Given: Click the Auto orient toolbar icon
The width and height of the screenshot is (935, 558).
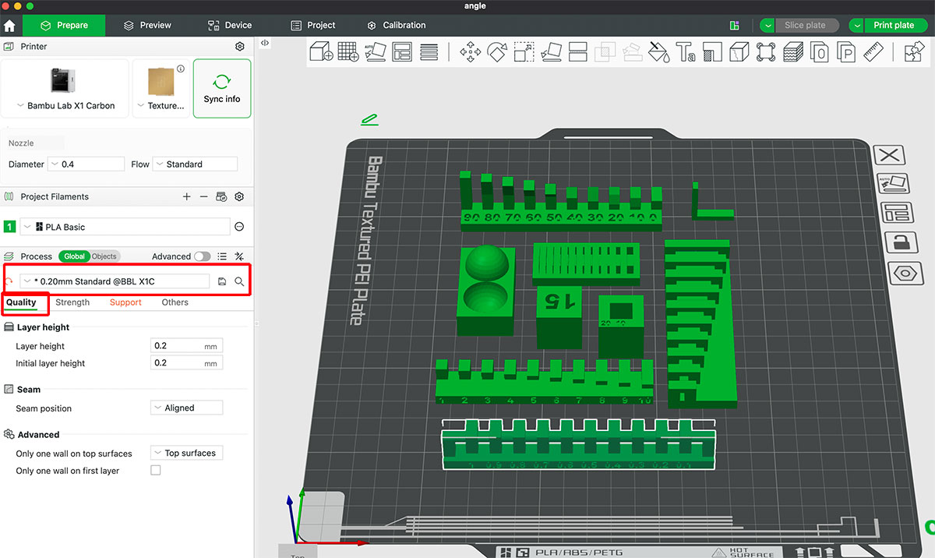Looking at the screenshot, I should click(x=375, y=51).
